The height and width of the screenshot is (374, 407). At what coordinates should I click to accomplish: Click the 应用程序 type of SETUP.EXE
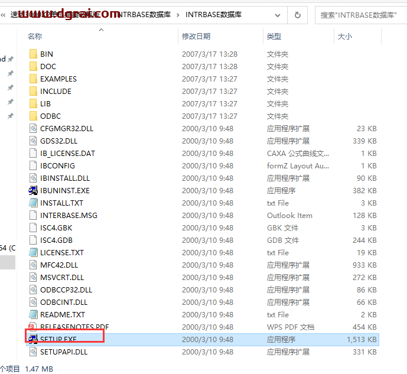point(281,340)
